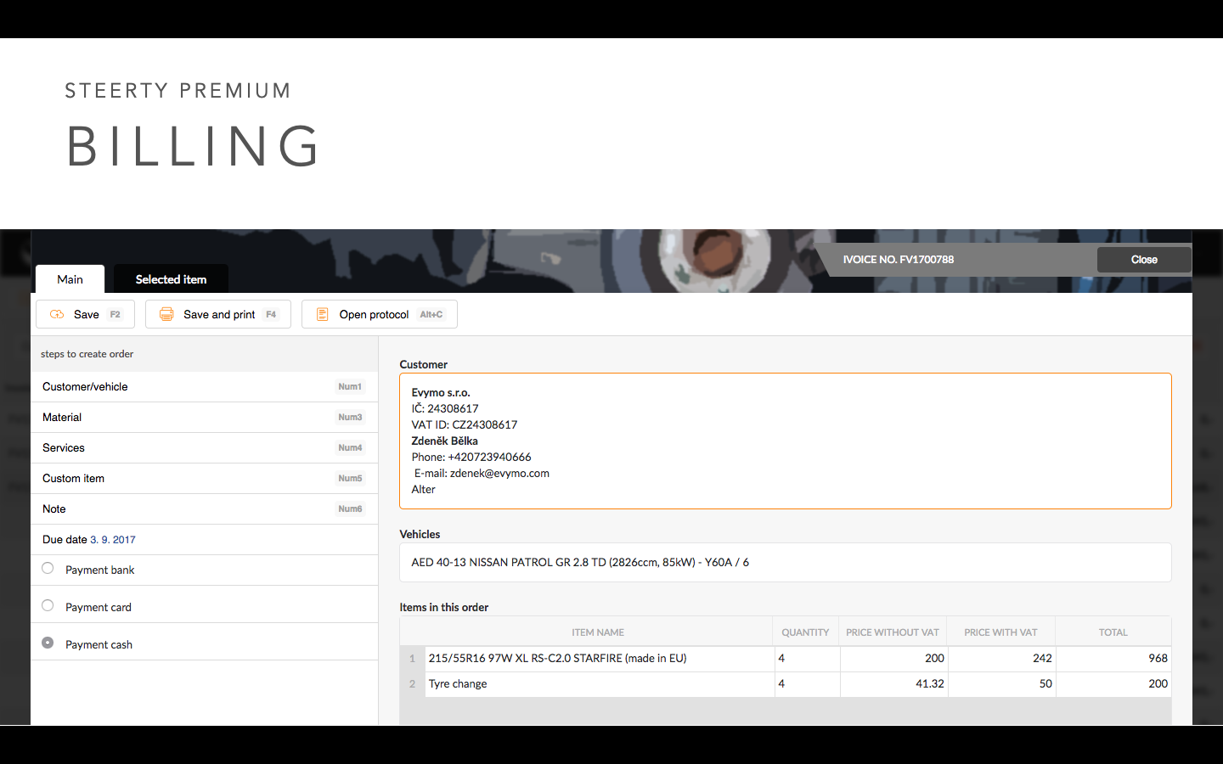Click the Total column header
The width and height of the screenshot is (1223, 764).
point(1113,632)
